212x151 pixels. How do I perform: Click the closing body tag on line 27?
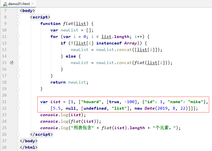(29, 141)
